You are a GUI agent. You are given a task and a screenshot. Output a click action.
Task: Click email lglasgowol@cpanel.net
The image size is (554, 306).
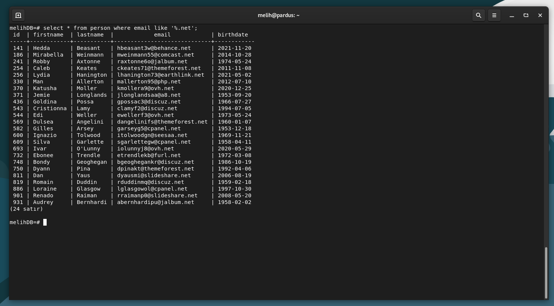(x=152, y=189)
